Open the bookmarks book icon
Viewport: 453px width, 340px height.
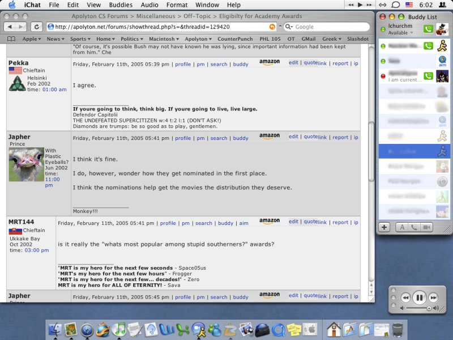coord(11,39)
